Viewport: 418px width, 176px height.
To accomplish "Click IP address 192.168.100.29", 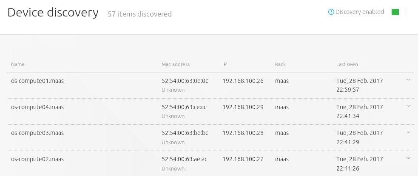I will tap(243, 107).
